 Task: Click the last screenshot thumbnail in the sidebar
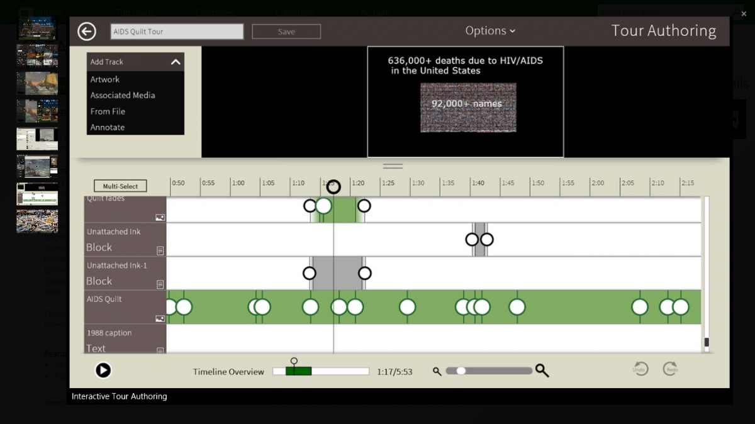37,221
